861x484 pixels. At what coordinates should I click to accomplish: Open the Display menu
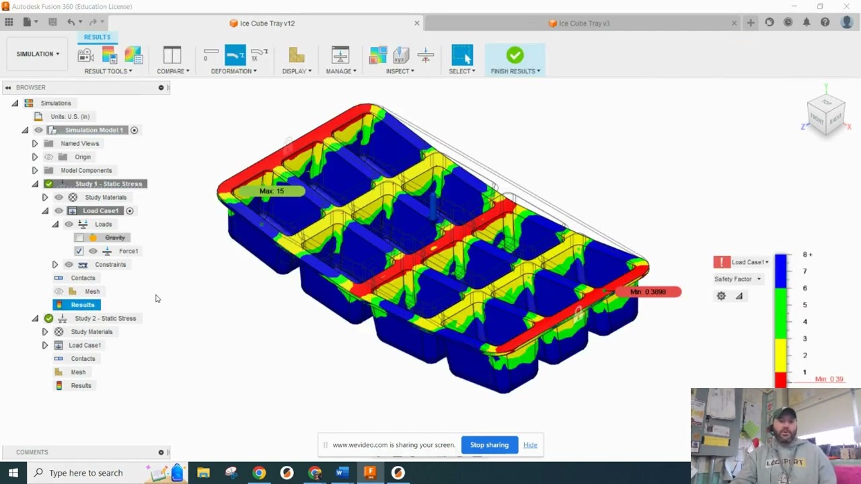[x=297, y=71]
